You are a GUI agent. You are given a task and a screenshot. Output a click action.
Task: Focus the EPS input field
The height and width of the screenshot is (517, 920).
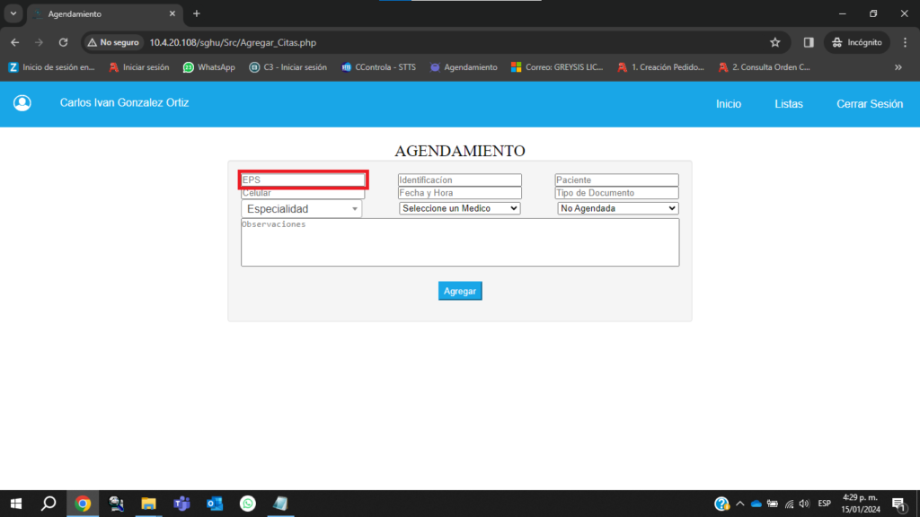point(303,180)
